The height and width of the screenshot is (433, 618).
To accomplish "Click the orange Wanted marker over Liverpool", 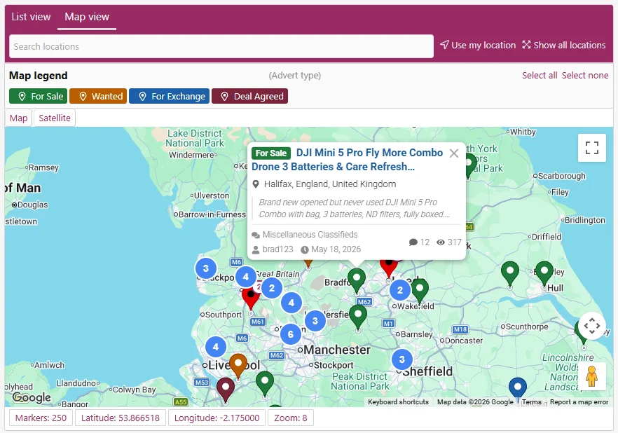I will [238, 364].
